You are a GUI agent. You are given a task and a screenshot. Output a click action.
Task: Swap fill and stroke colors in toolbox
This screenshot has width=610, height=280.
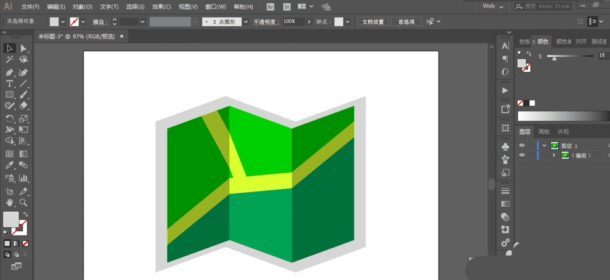25,214
